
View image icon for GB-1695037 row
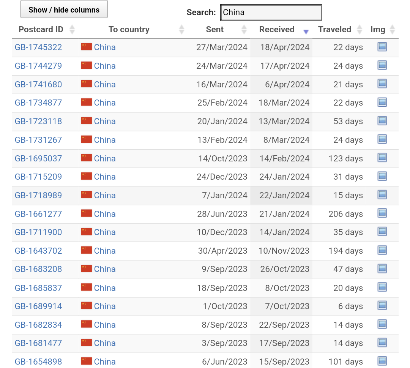(x=382, y=158)
